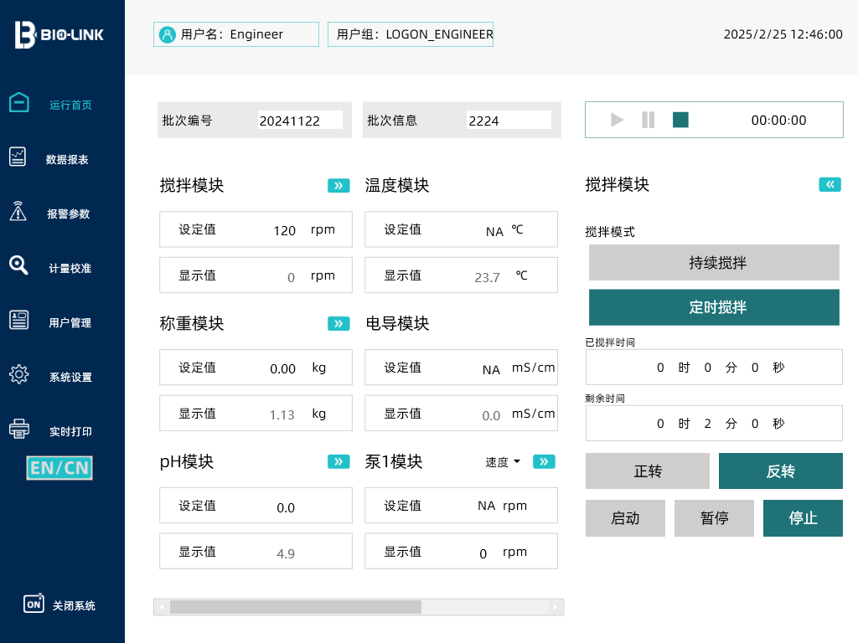Image resolution: width=858 pixels, height=643 pixels.
Task: Toggle language with the EN/CN switch
Action: [x=59, y=468]
